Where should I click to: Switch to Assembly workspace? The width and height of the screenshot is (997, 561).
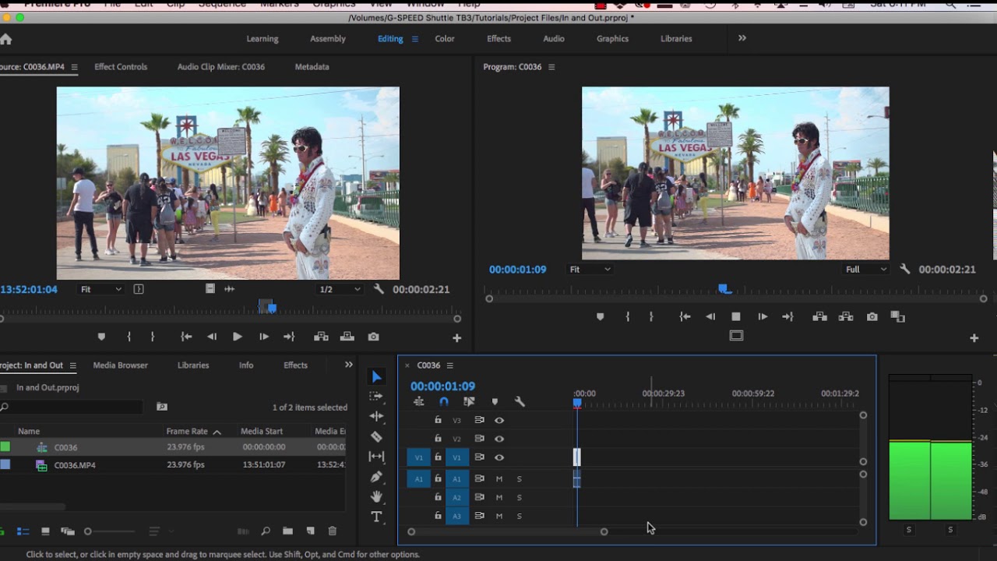click(x=328, y=39)
